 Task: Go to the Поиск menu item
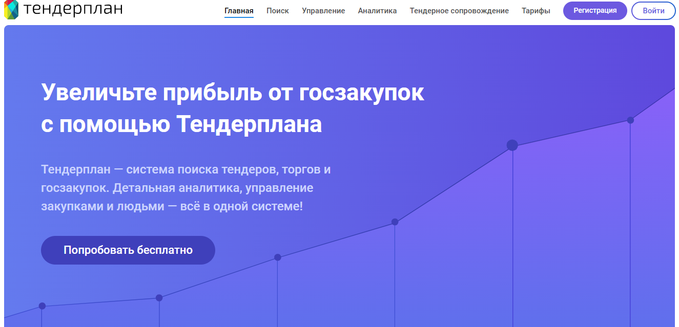tap(278, 11)
